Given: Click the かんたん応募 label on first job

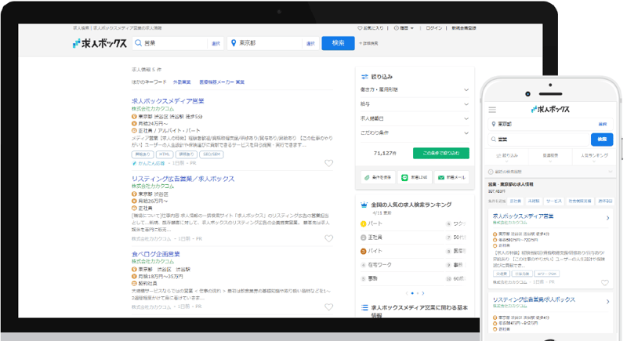Looking at the screenshot, I should pos(149,163).
